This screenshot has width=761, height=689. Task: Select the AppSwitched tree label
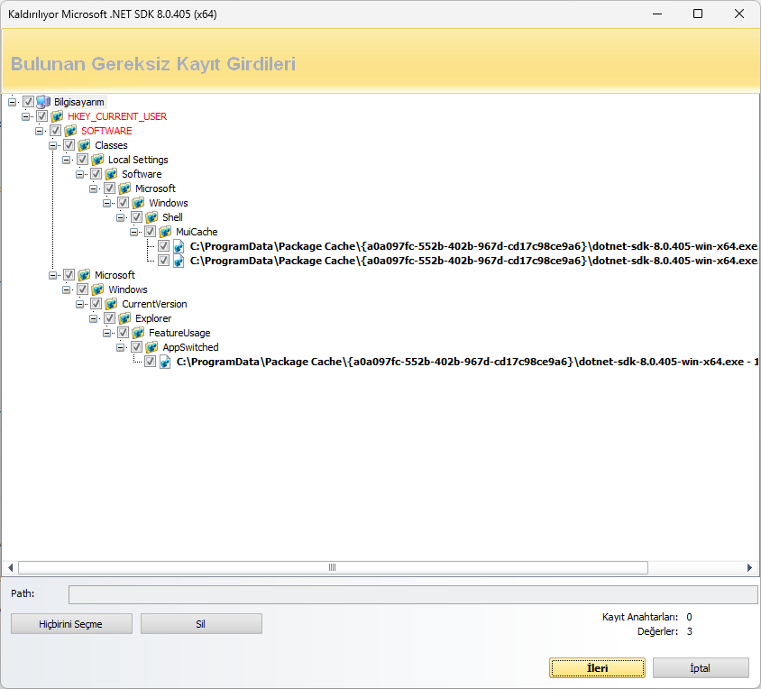191,347
